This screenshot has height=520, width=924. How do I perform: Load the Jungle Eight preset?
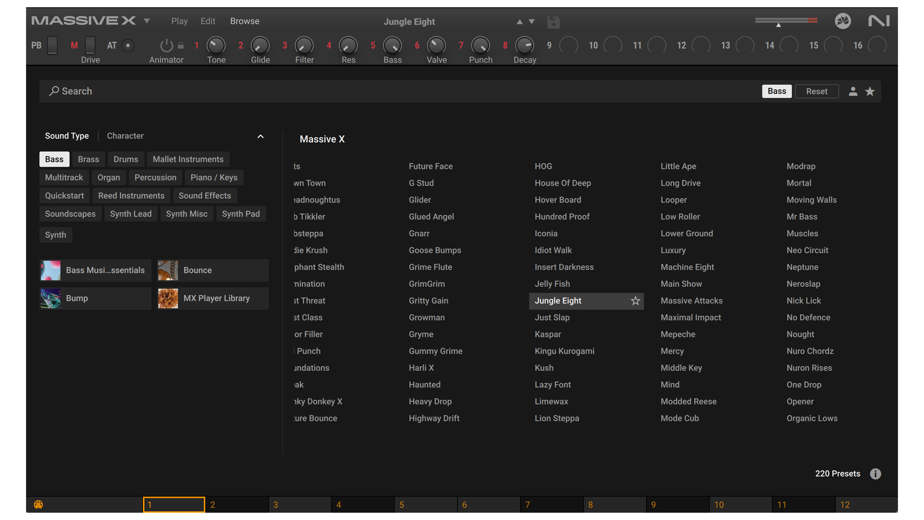pyautogui.click(x=558, y=301)
